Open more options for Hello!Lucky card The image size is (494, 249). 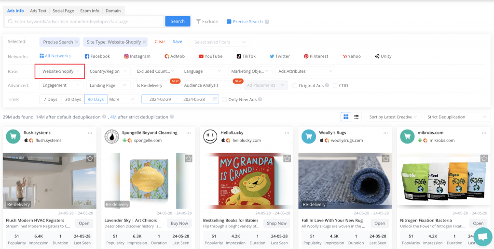tap(287, 133)
